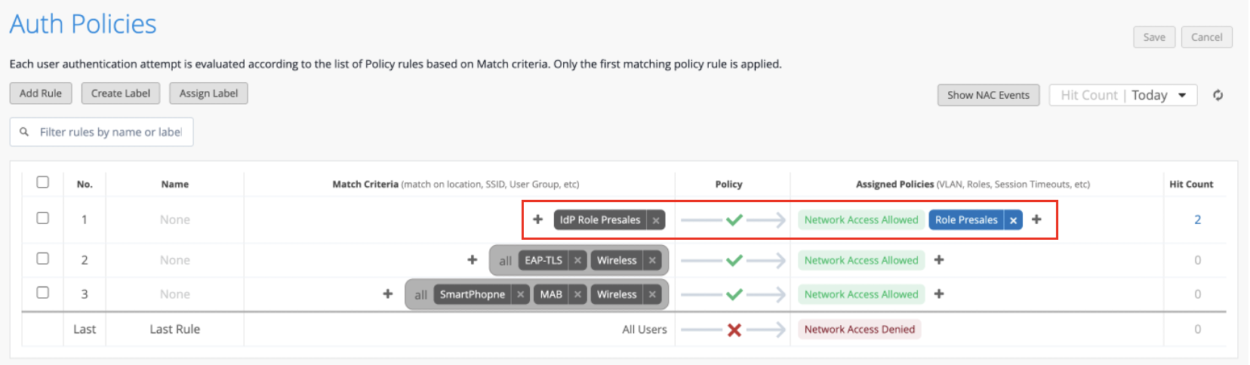Click the Last Rule deny X icon

pyautogui.click(x=734, y=330)
